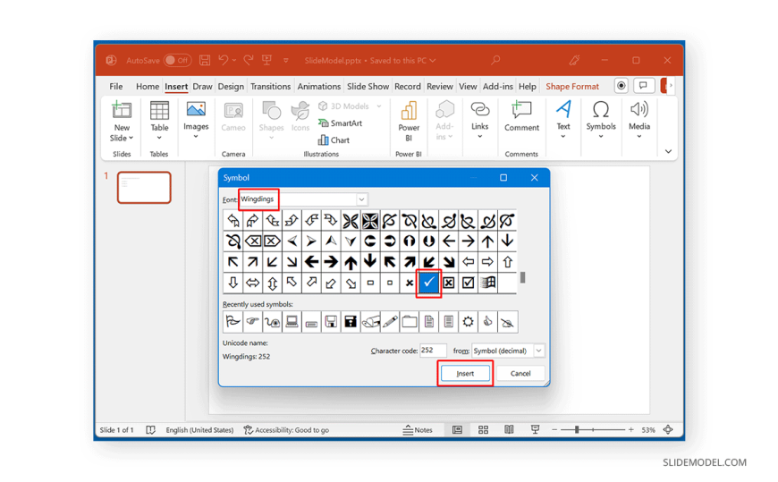The width and height of the screenshot is (778, 482).
Task: Switch to Reading View in status bar
Action: [509, 430]
